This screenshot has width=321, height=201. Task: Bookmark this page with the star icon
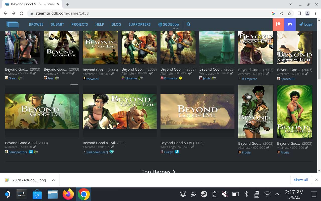pos(289,13)
